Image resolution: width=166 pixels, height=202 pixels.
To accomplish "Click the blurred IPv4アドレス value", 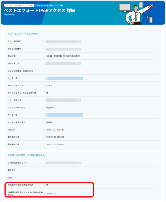I will pos(63,63).
